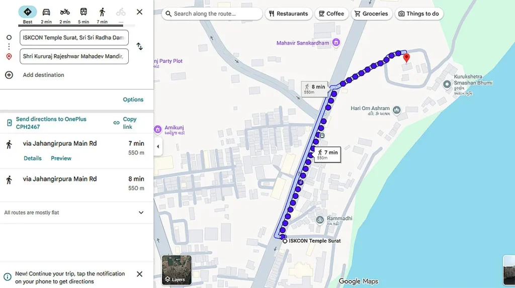Click the Add destination label
This screenshot has width=515, height=288.
coord(43,75)
